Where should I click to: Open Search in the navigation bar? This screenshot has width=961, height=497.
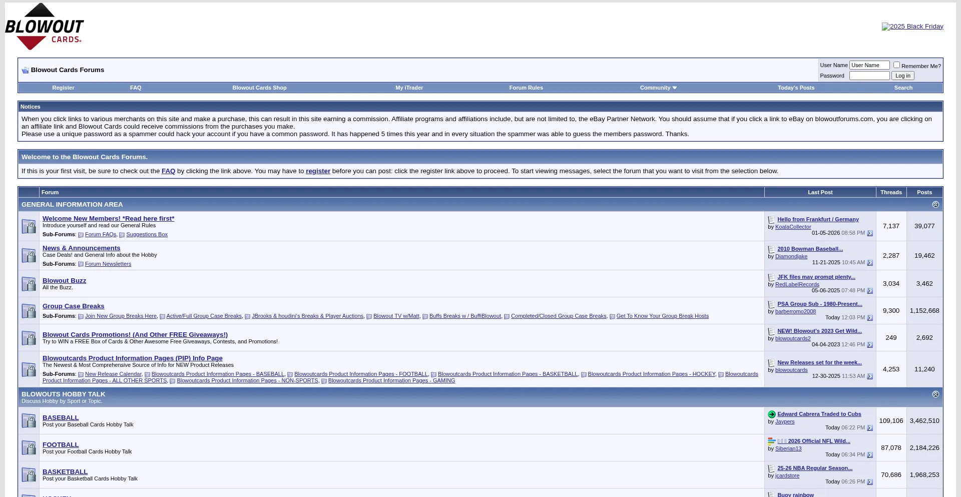click(x=903, y=88)
